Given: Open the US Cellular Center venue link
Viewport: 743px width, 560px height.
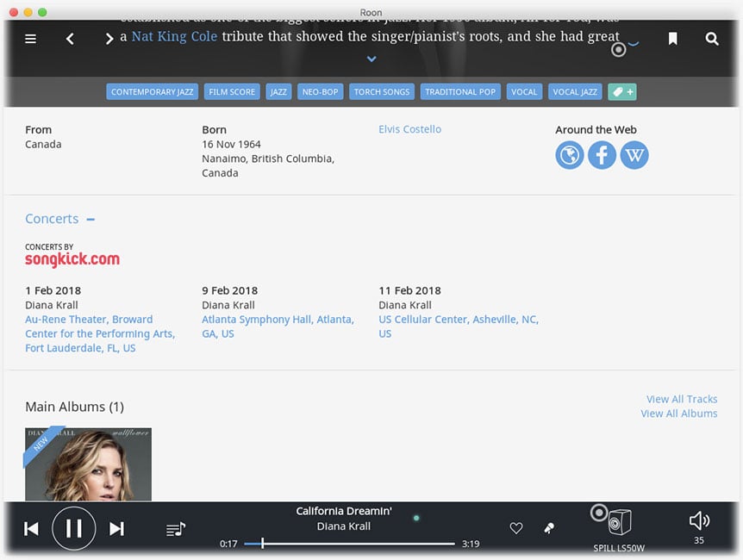Looking at the screenshot, I should [459, 327].
